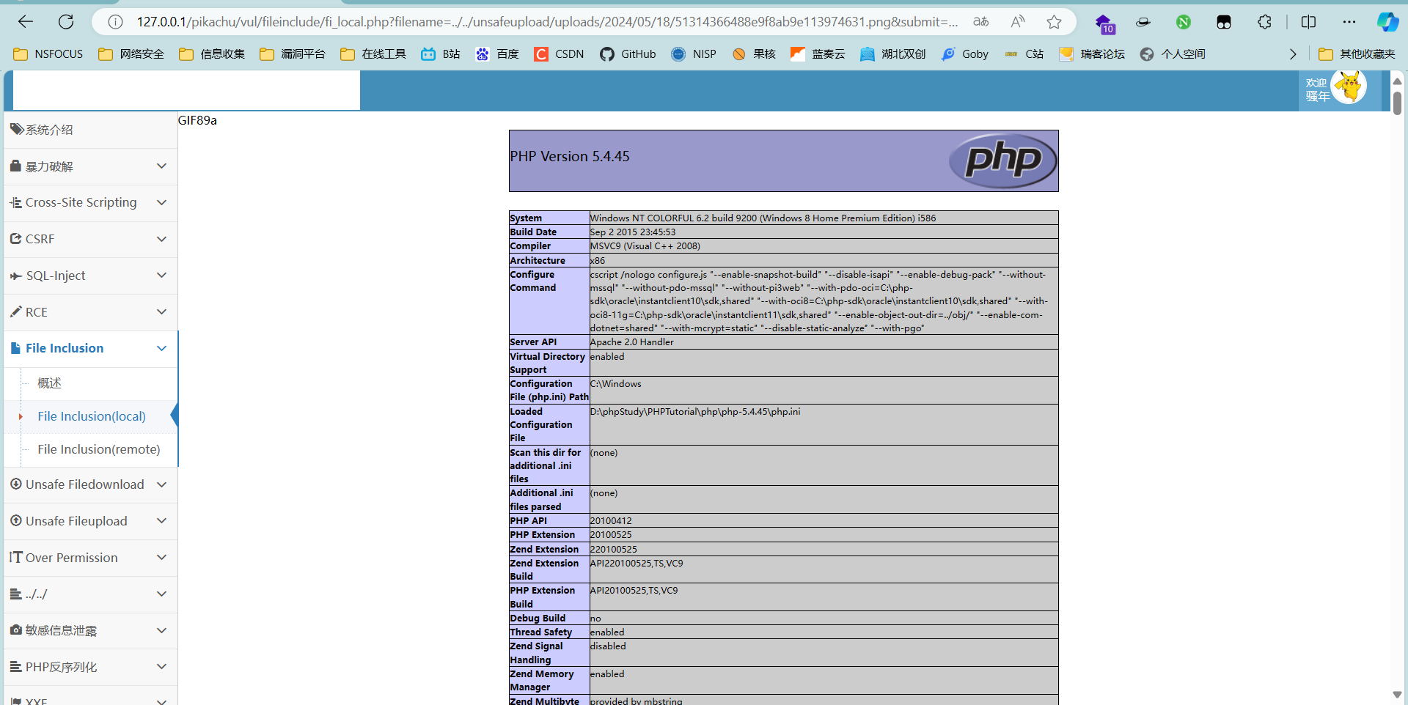
Task: Click the GIF89a text
Action: 197,120
